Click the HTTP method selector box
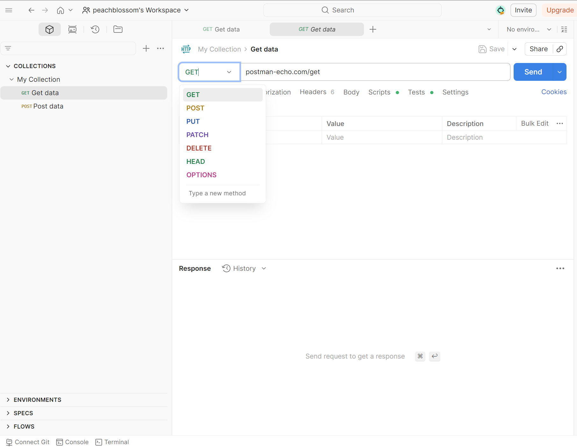 (209, 72)
